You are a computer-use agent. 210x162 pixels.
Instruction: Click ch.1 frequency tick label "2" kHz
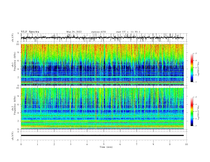click(19, 77)
